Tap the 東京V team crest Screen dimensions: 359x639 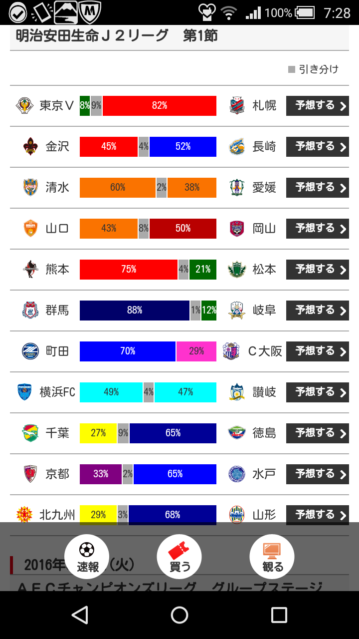tap(24, 106)
